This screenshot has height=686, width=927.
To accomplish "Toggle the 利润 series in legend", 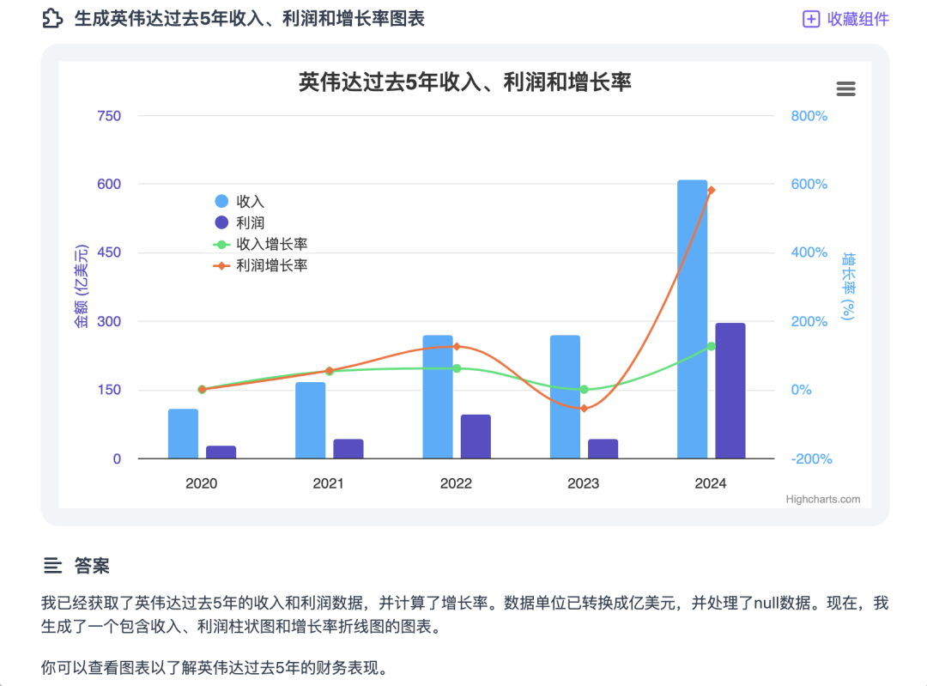I will 240,222.
